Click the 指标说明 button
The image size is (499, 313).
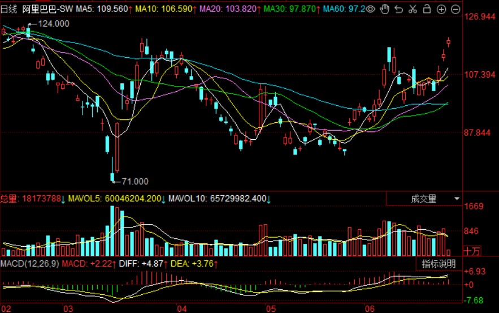[x=439, y=264]
